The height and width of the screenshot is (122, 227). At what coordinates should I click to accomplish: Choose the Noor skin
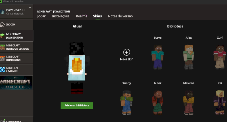[157, 102]
